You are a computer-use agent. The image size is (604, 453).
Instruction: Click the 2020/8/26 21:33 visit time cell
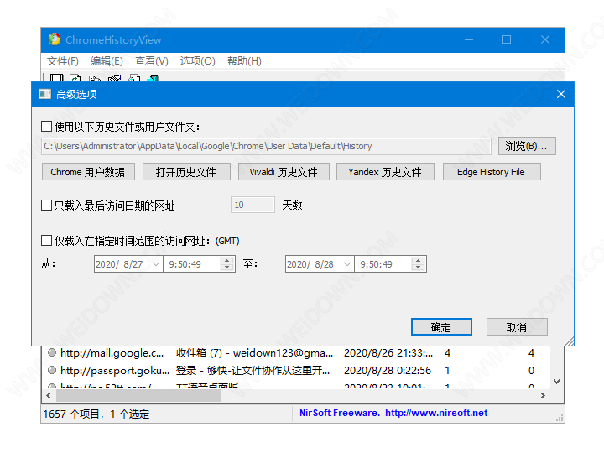[x=388, y=353]
